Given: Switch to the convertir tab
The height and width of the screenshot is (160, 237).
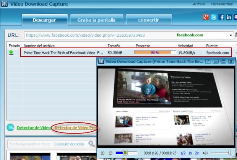Looking at the screenshot, I should point(149,20).
